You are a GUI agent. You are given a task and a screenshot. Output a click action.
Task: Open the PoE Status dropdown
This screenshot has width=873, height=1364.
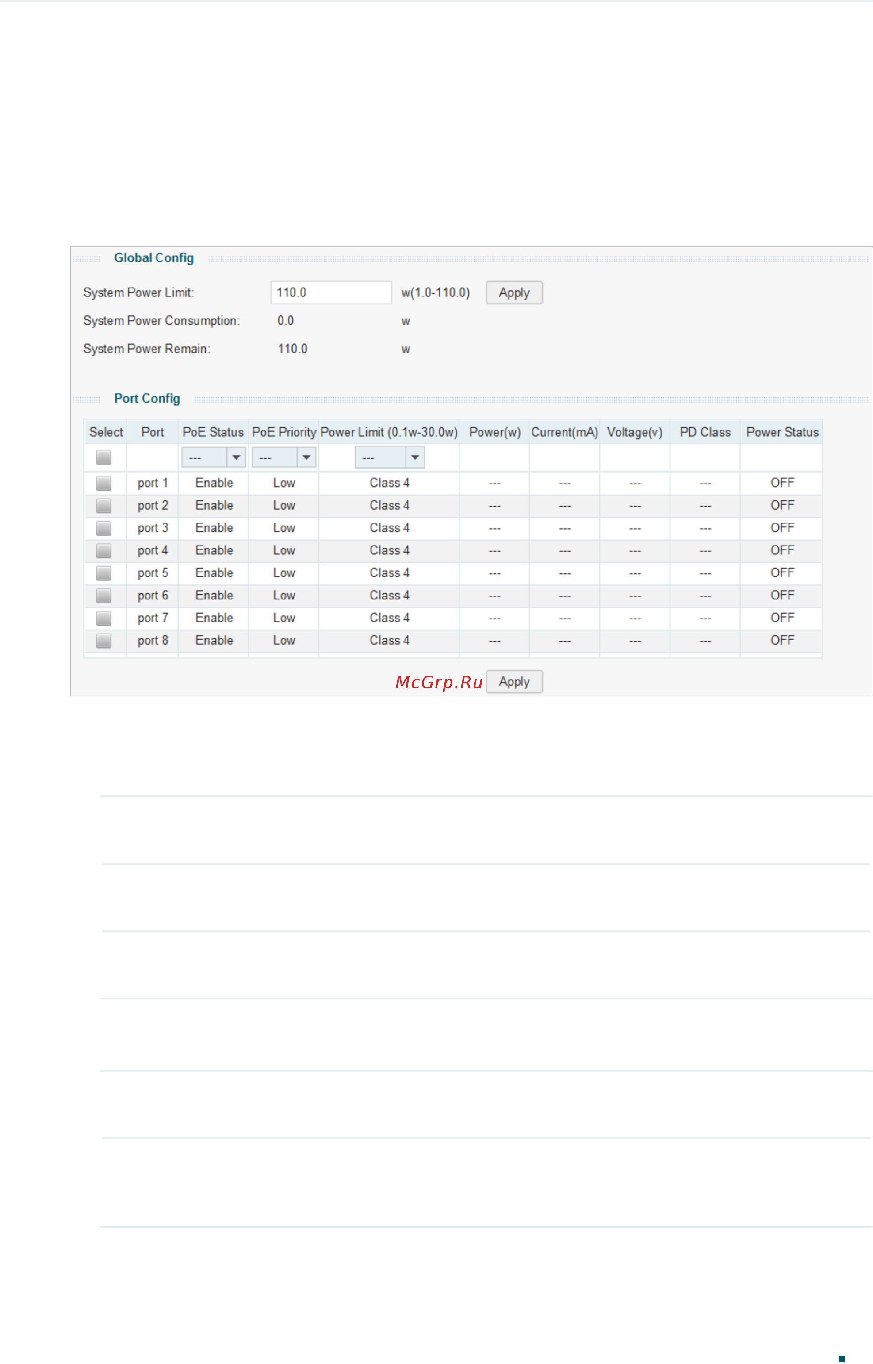213,457
